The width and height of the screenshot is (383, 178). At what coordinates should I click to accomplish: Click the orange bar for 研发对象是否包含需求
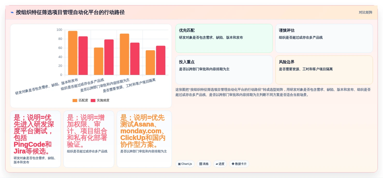pyautogui.click(x=73, y=53)
